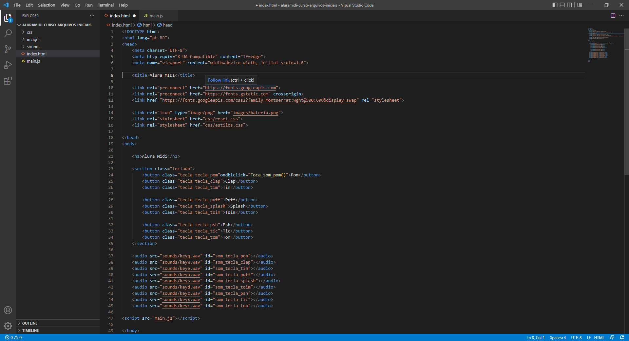Click the errors and warnings status icon

13,337
